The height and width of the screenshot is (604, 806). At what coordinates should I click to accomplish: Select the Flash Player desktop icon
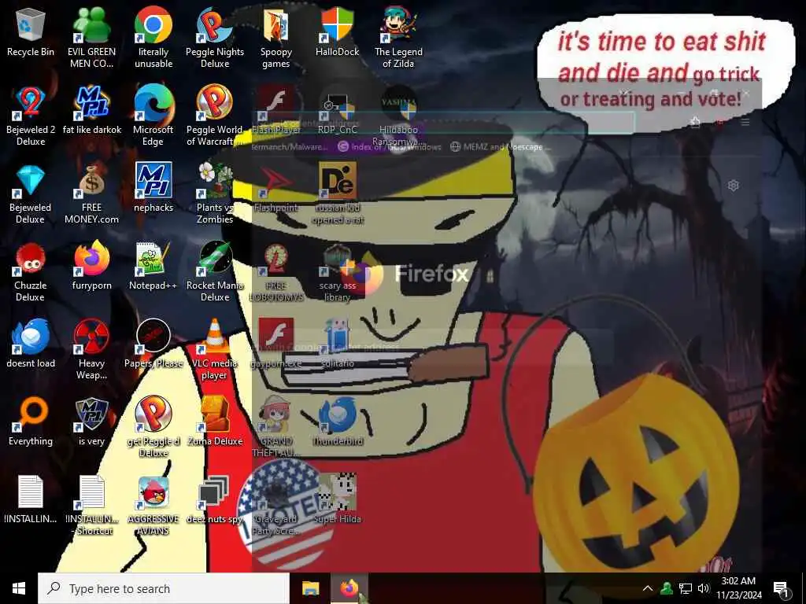point(276,110)
